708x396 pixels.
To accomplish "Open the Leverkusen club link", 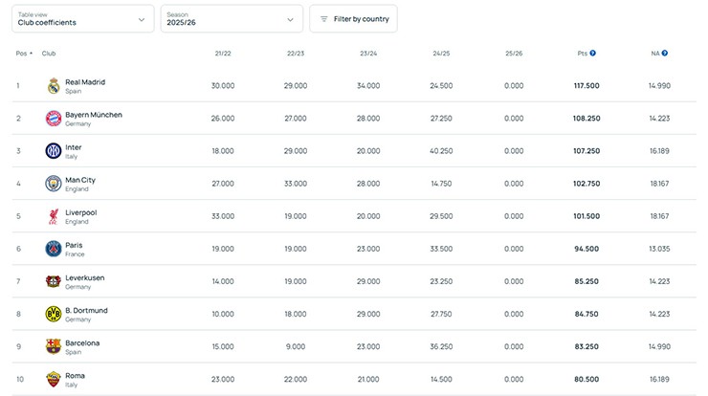I will [84, 277].
